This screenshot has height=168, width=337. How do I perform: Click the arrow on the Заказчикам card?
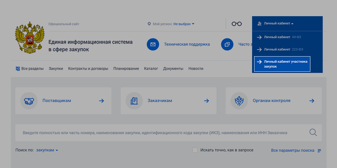(x=207, y=101)
